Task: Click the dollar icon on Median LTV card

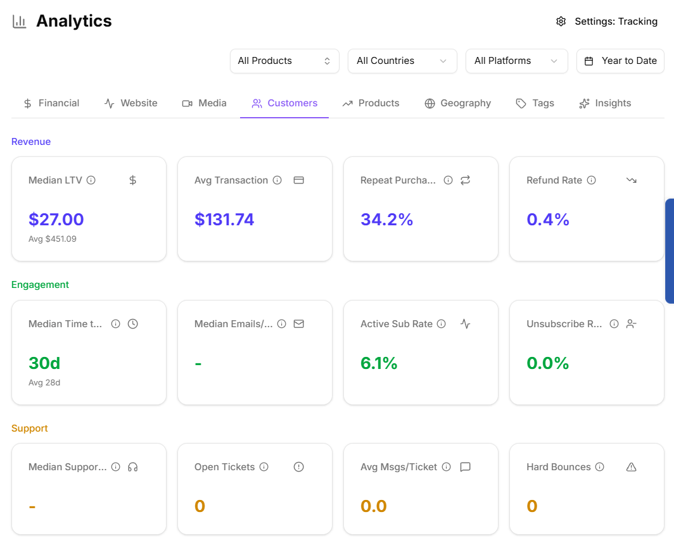Action: [133, 180]
